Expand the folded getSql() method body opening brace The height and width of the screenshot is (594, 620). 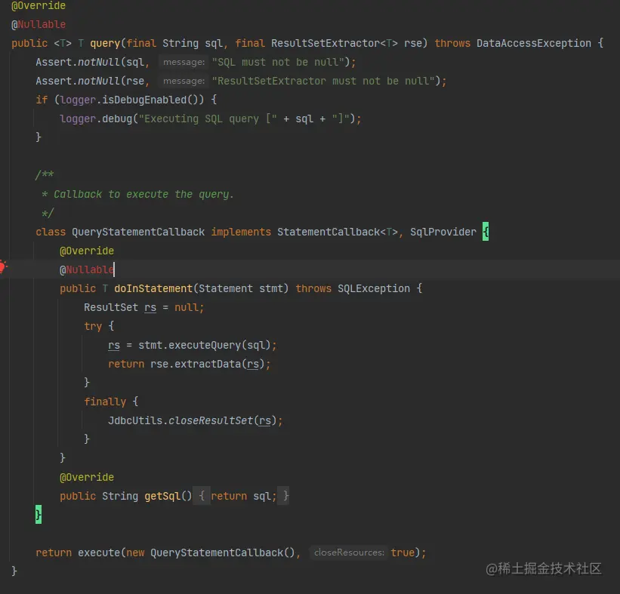(x=202, y=496)
